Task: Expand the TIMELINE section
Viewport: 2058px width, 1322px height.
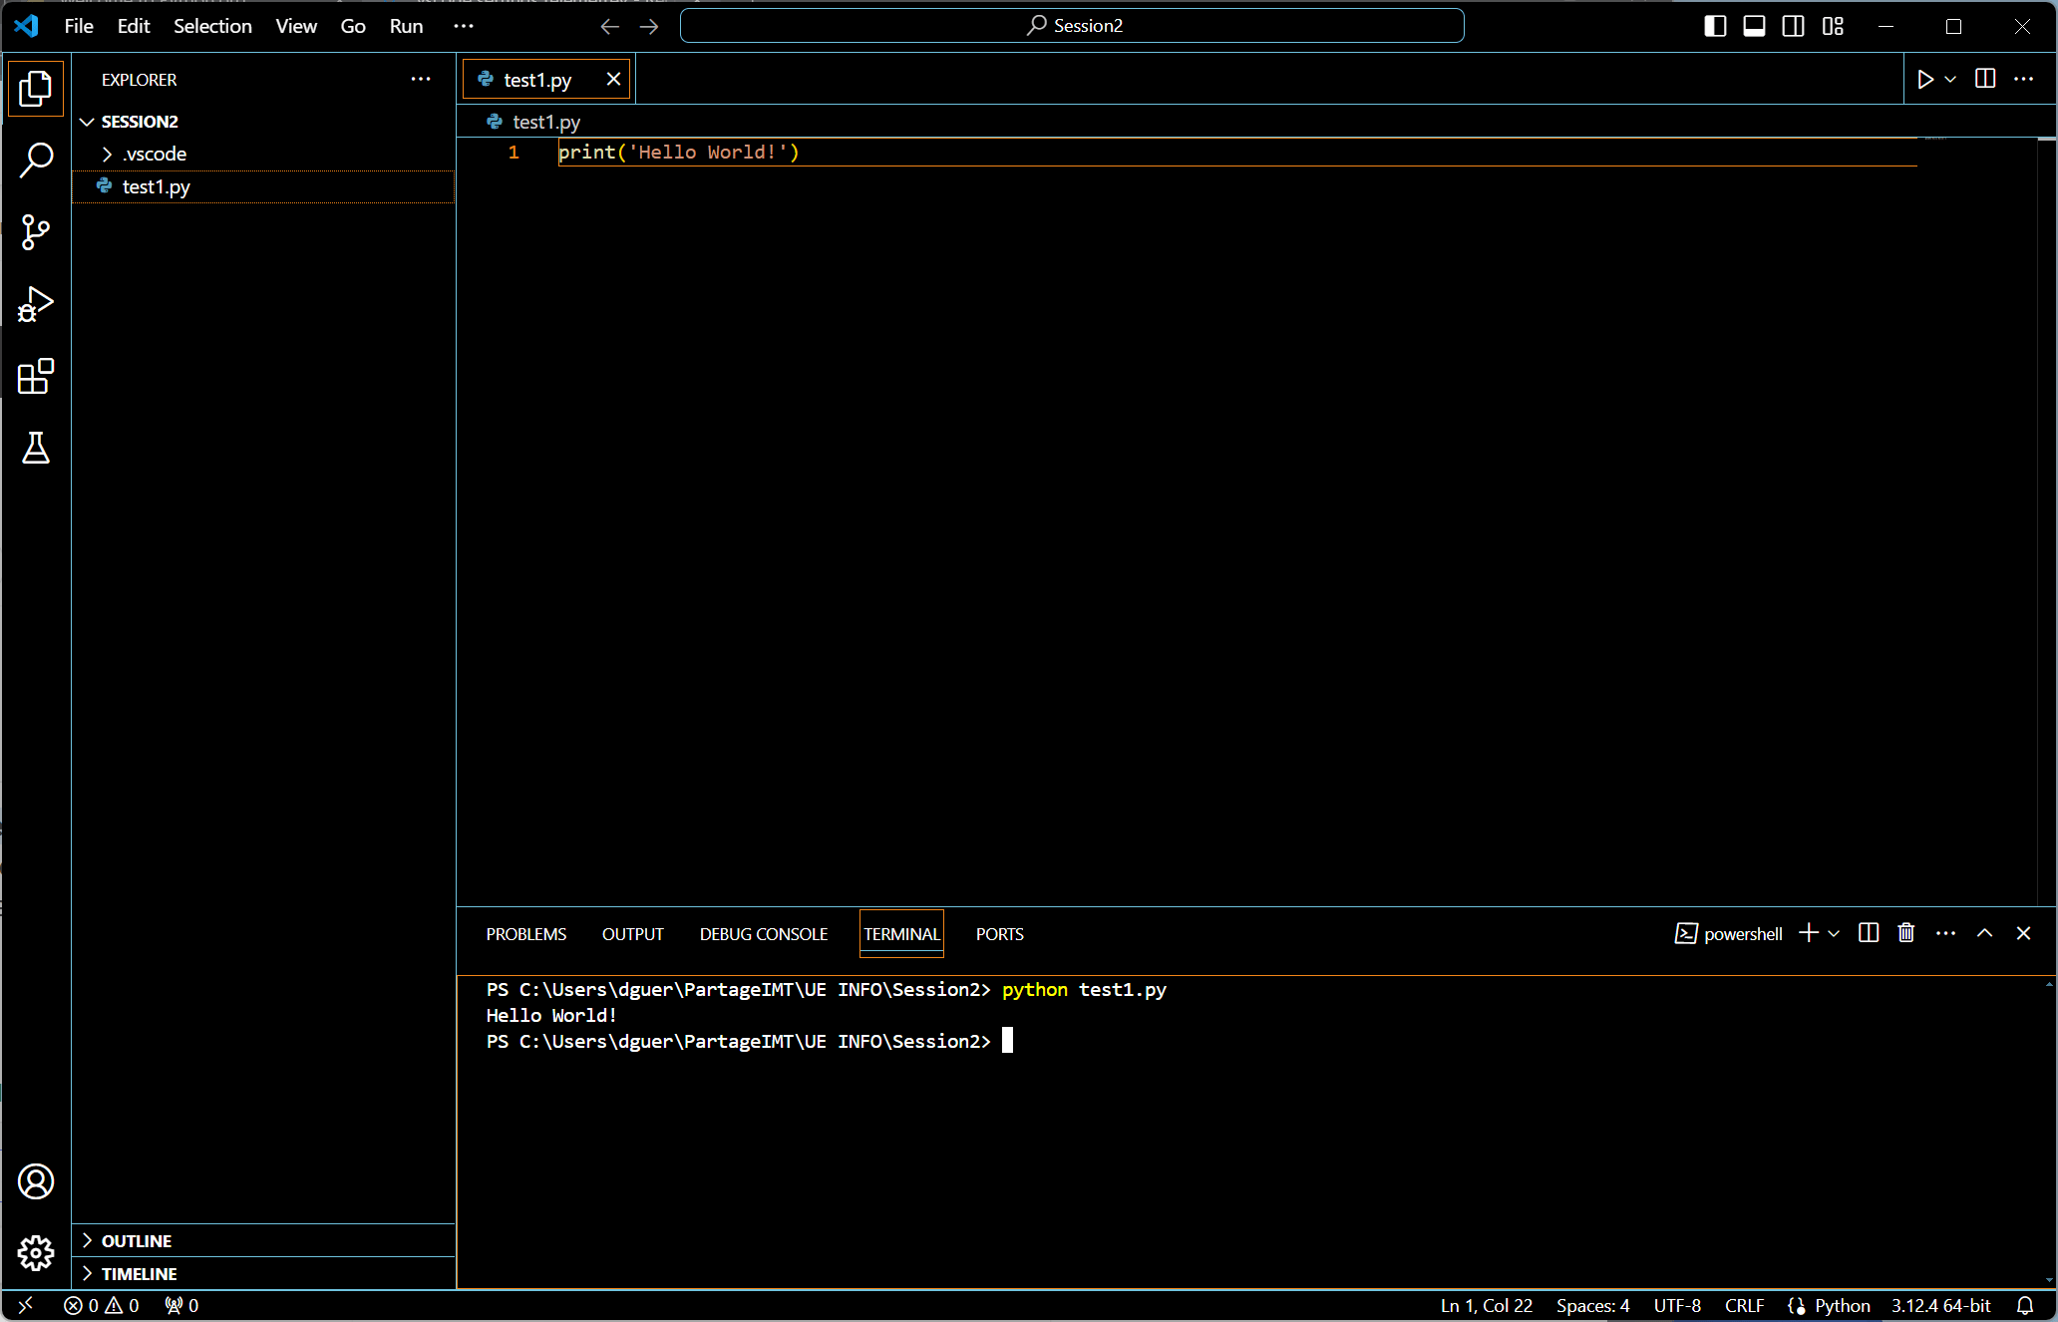Action: [264, 1274]
